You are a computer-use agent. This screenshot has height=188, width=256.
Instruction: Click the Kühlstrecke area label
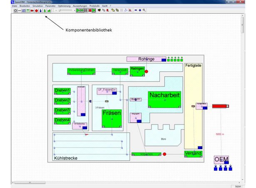66,158
